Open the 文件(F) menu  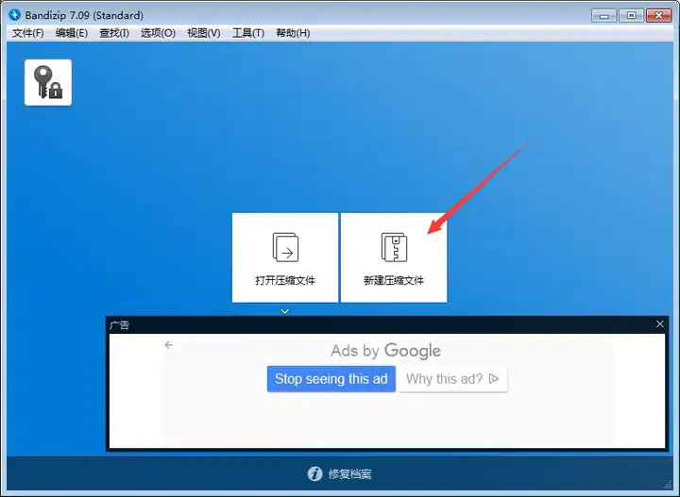tap(27, 33)
